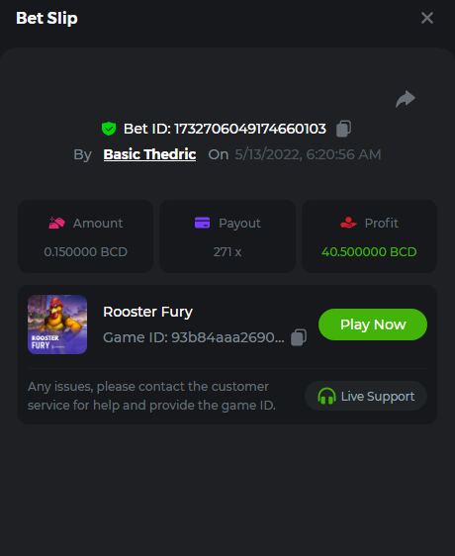Image resolution: width=455 pixels, height=556 pixels.
Task: Click the pink Amount icon
Action: (x=56, y=223)
